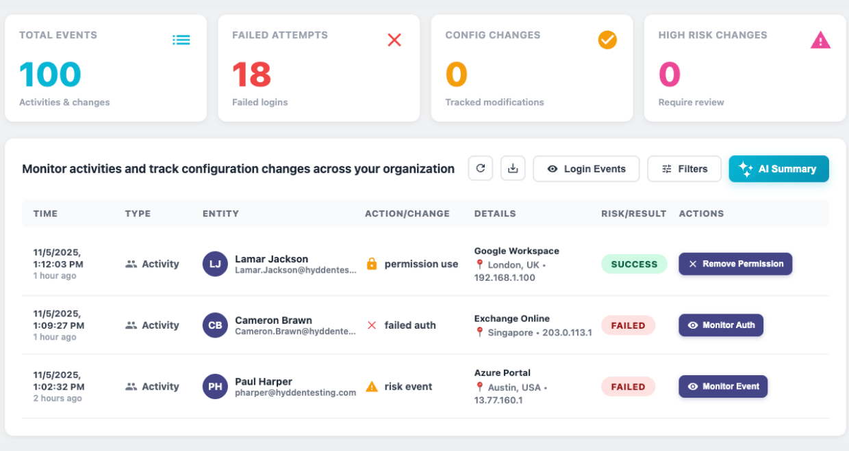The width and height of the screenshot is (849, 451).
Task: Click the red X icon in Failed Attempts
Action: (394, 40)
